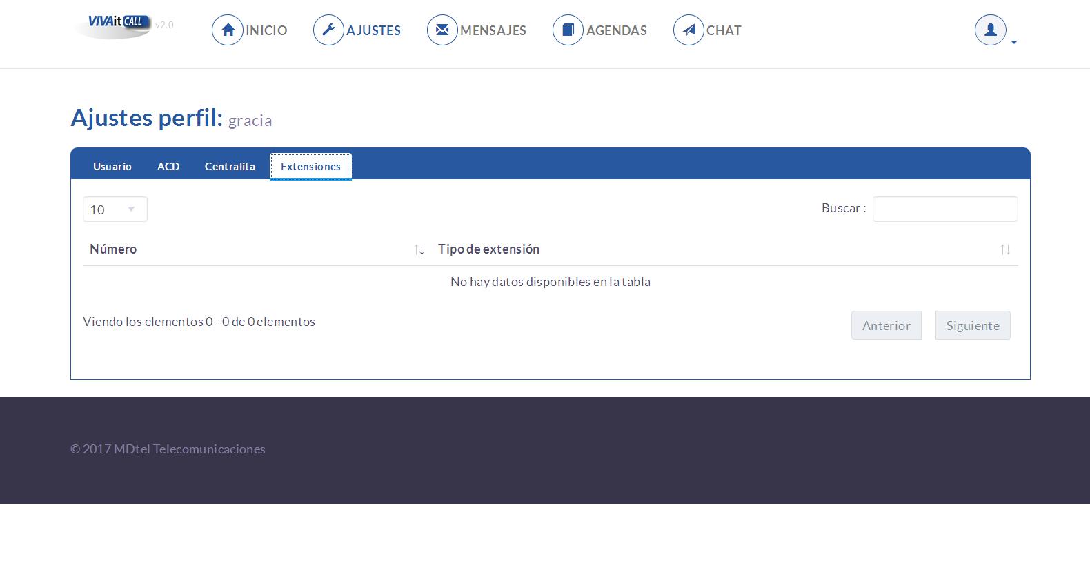Click the Tipo de extensión header
Viewport: 1090px width, 565px height.
tap(724, 249)
